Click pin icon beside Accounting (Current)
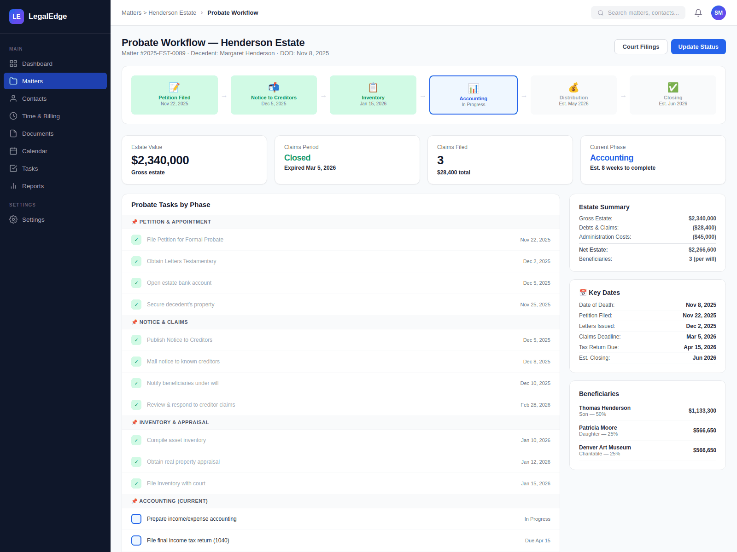Image resolution: width=737 pixels, height=552 pixels. pyautogui.click(x=135, y=501)
